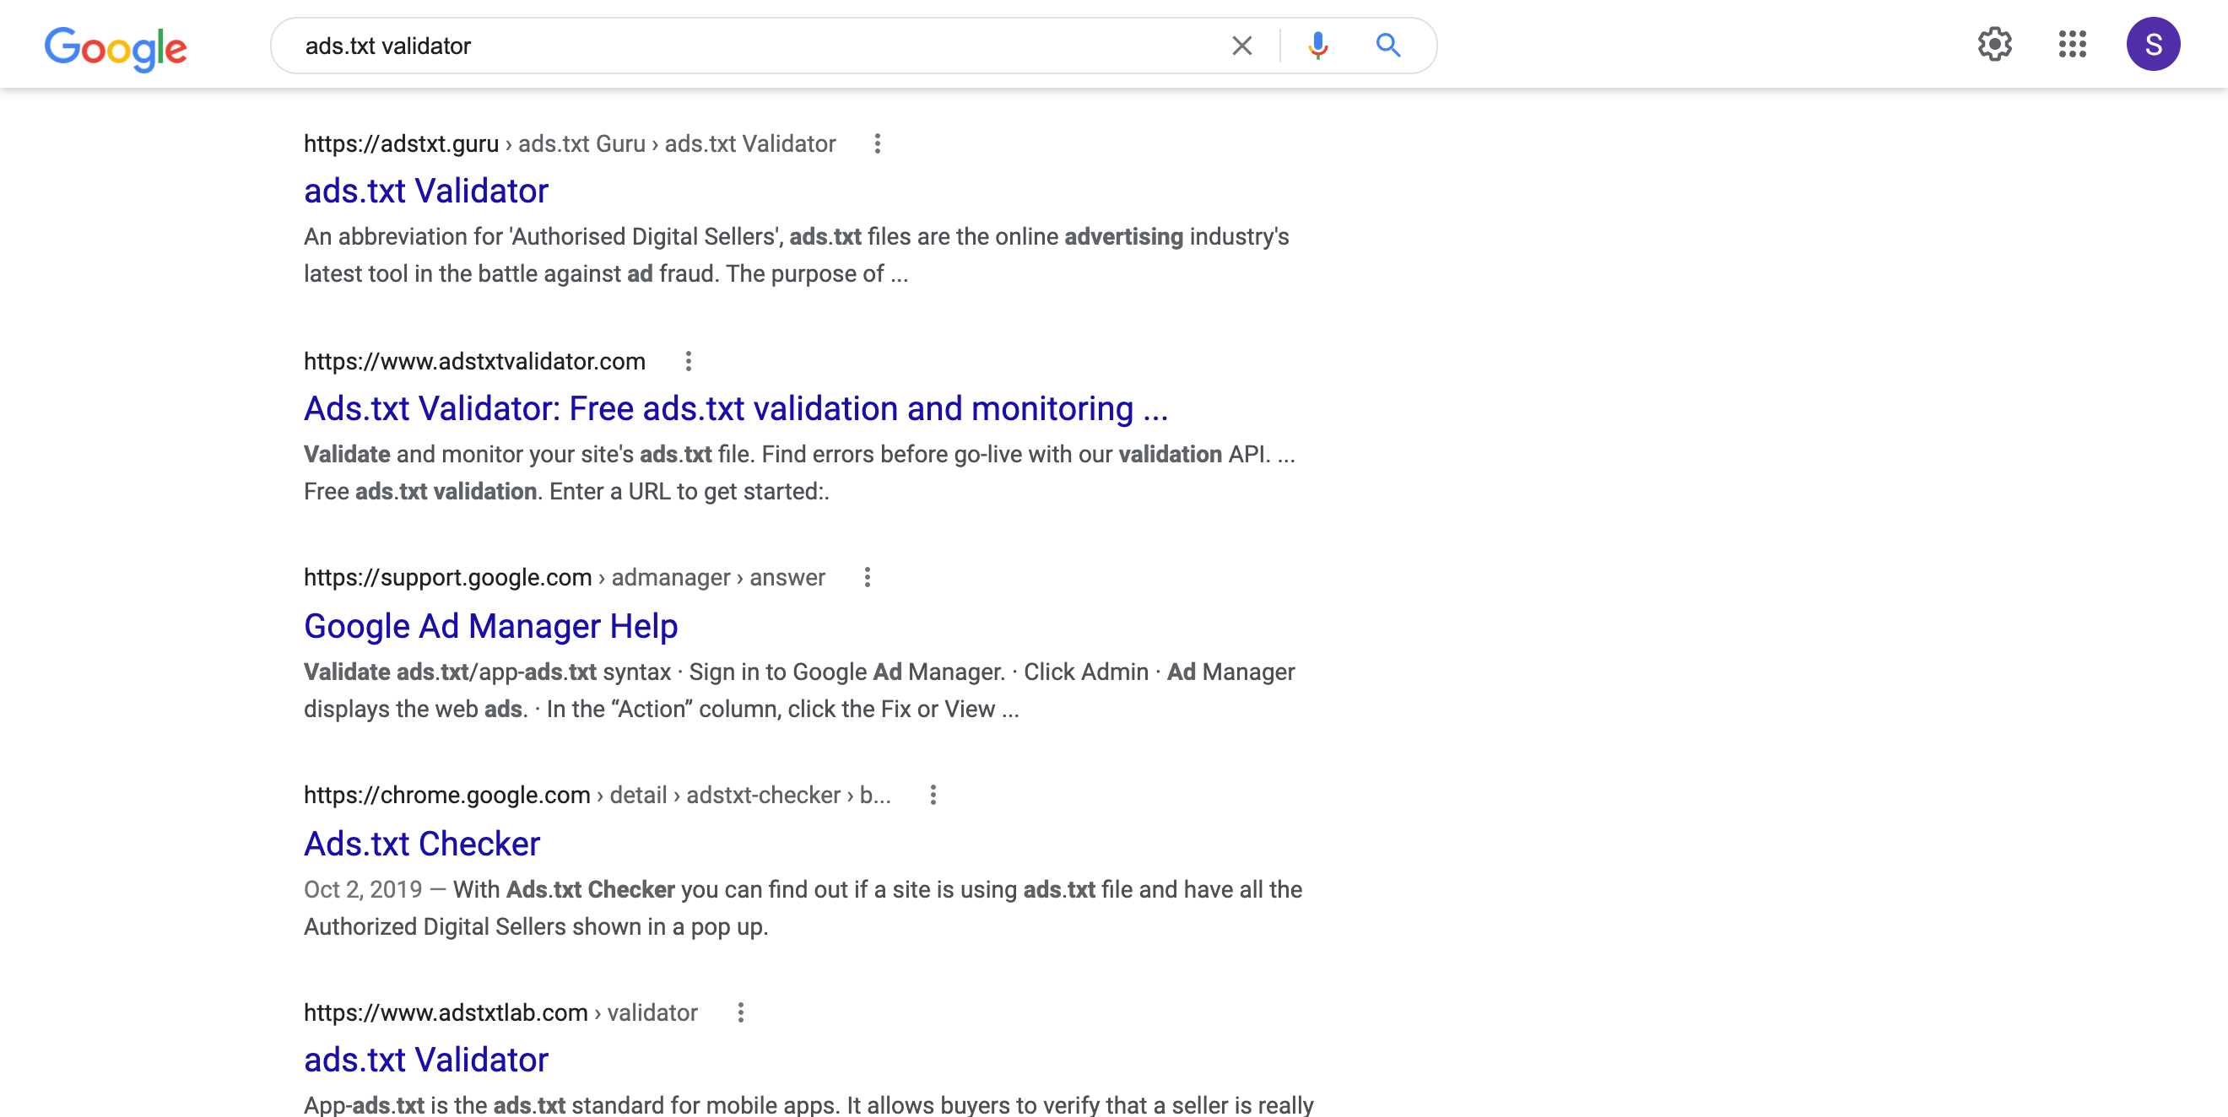Start voice search with microphone icon
Viewport: 2228px width, 1117px height.
[1317, 45]
